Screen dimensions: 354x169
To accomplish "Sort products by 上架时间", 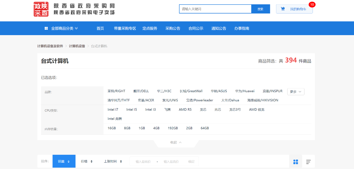I will click(x=113, y=161).
